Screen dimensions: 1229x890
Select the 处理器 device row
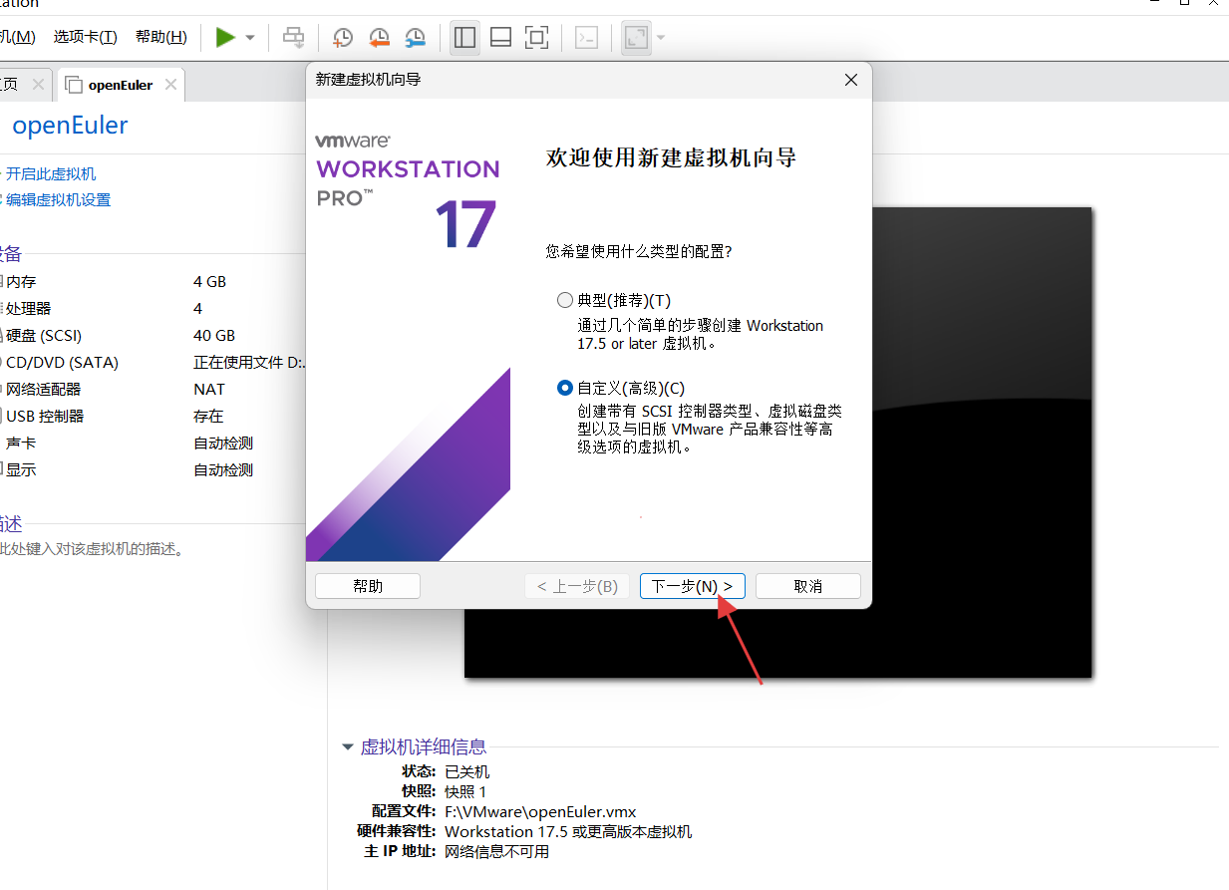coord(154,309)
